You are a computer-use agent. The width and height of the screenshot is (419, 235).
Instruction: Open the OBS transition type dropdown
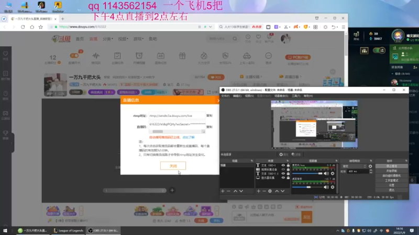354,166
